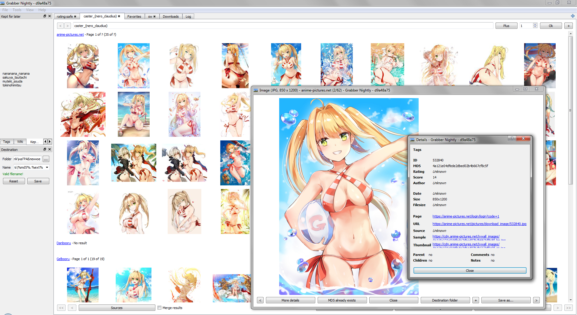The image size is (577, 315).
Task: Browse for destination folder with ellipsis button
Action: pos(46,159)
